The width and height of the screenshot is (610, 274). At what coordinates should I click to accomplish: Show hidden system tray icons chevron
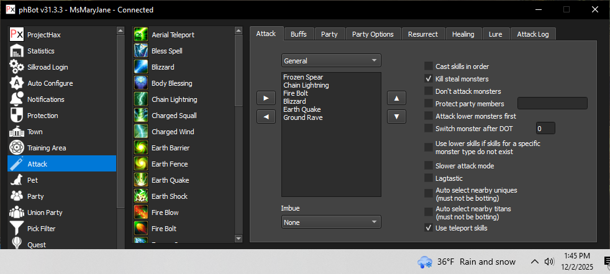[534, 262]
